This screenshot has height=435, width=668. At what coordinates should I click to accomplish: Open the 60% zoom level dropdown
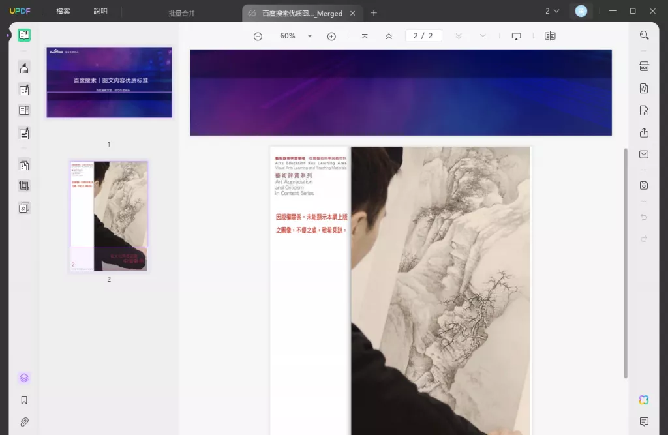coord(310,37)
